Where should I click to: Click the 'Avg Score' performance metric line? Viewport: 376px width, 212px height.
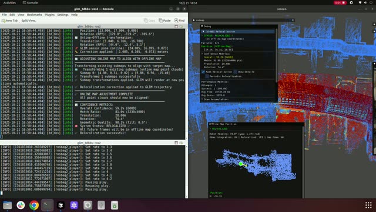click(213, 95)
